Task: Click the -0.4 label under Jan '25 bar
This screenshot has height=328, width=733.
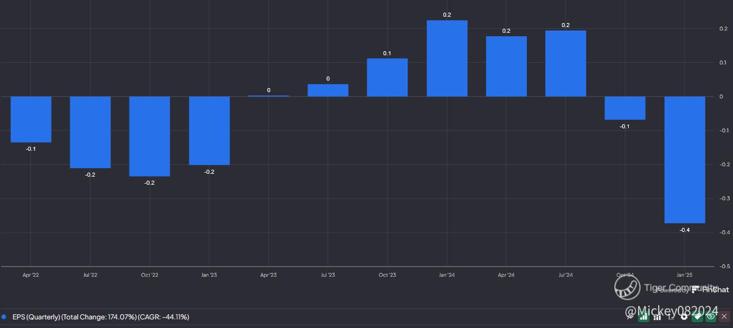Action: pyautogui.click(x=685, y=230)
